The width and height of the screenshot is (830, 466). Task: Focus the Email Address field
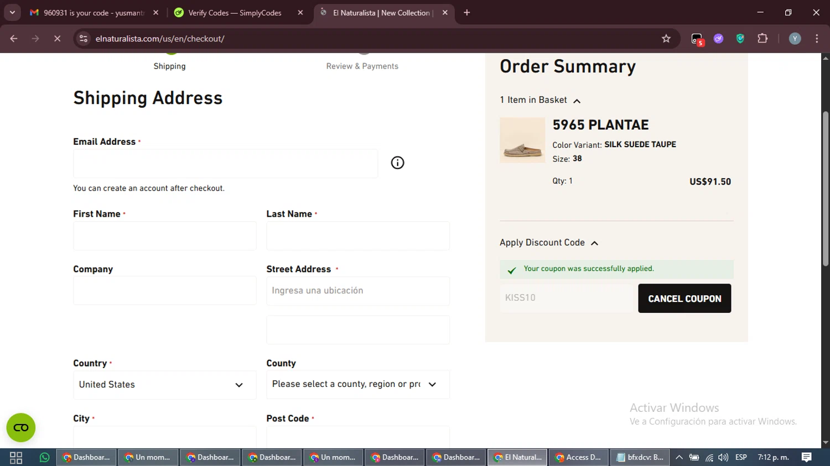[226, 164]
